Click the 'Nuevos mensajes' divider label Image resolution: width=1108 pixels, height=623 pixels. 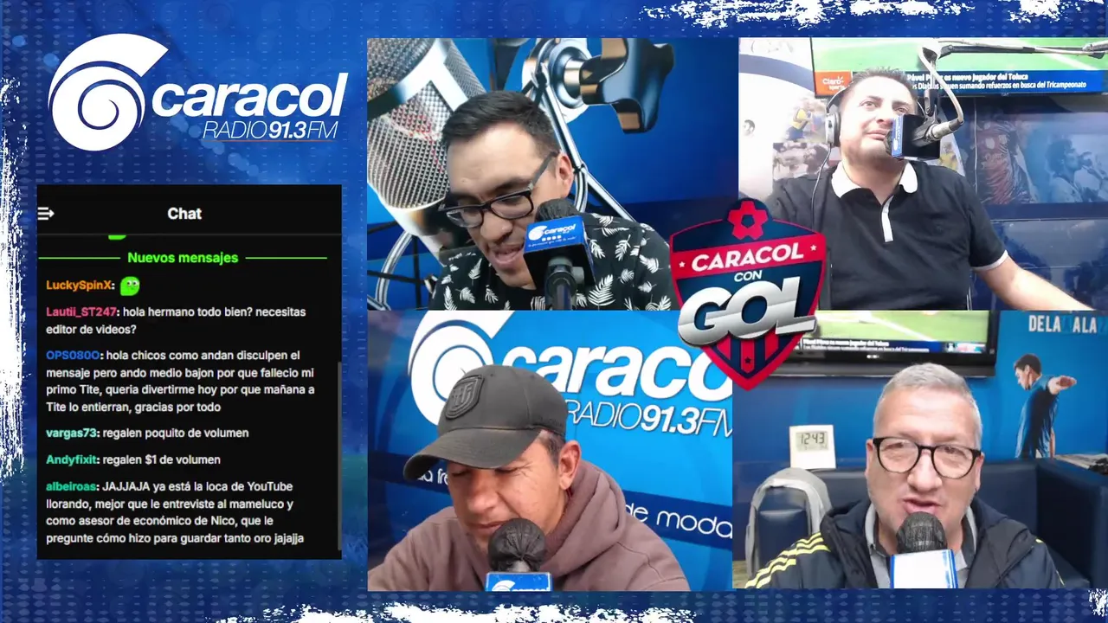pyautogui.click(x=183, y=258)
